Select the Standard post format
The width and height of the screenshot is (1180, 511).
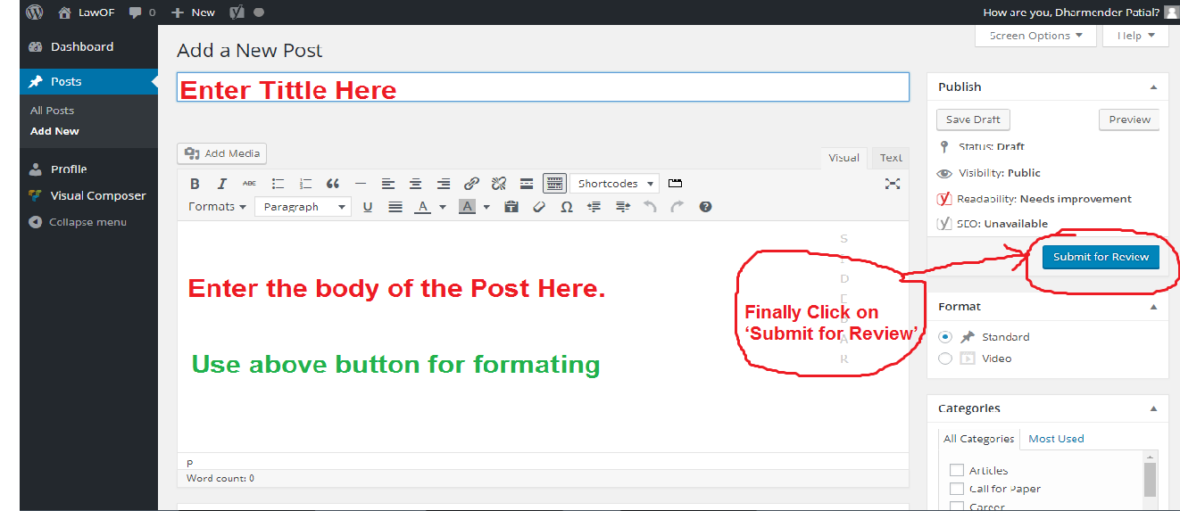946,337
